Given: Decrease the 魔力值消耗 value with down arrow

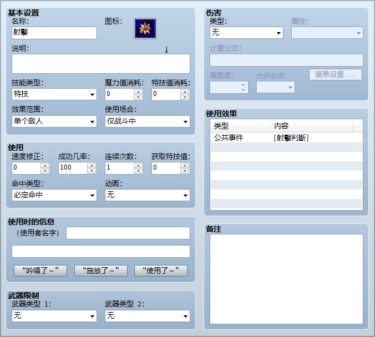Looking at the screenshot, I should [x=138, y=97].
